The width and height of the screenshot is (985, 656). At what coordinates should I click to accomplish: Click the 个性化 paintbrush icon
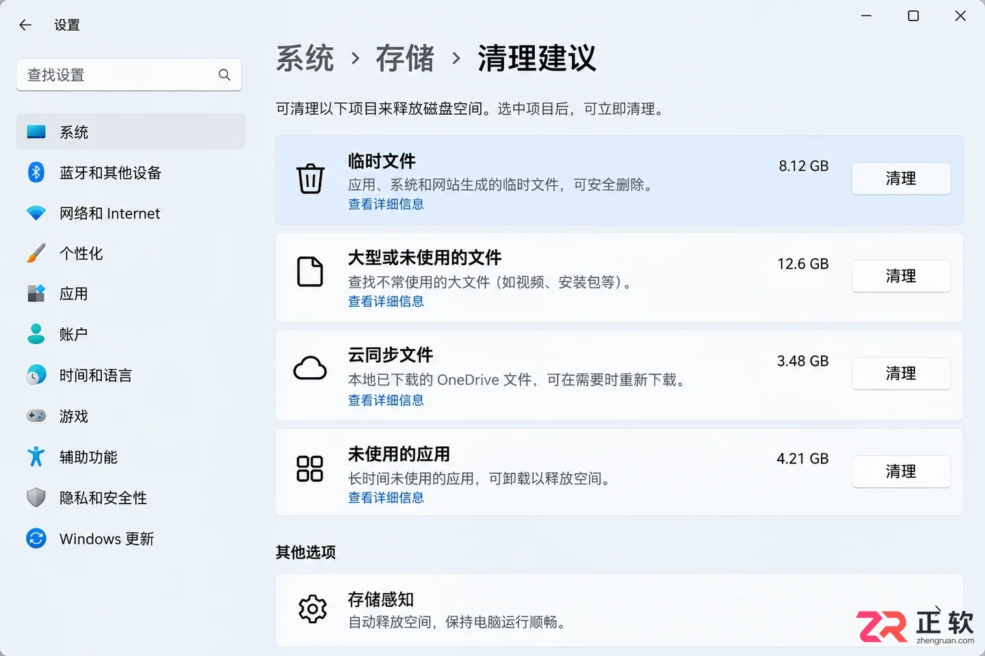[x=36, y=254]
